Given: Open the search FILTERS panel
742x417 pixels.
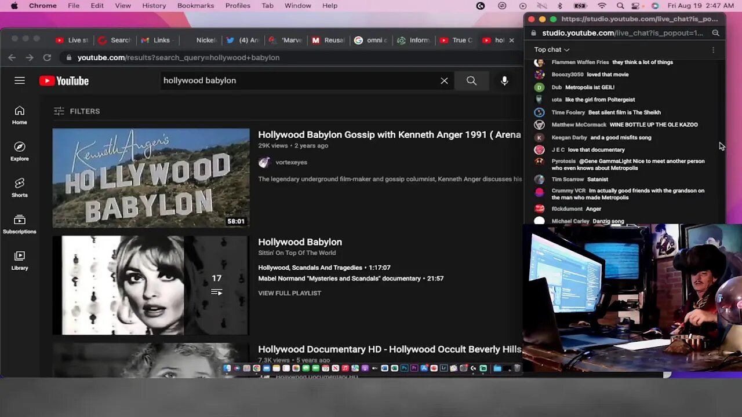Looking at the screenshot, I should tap(77, 111).
